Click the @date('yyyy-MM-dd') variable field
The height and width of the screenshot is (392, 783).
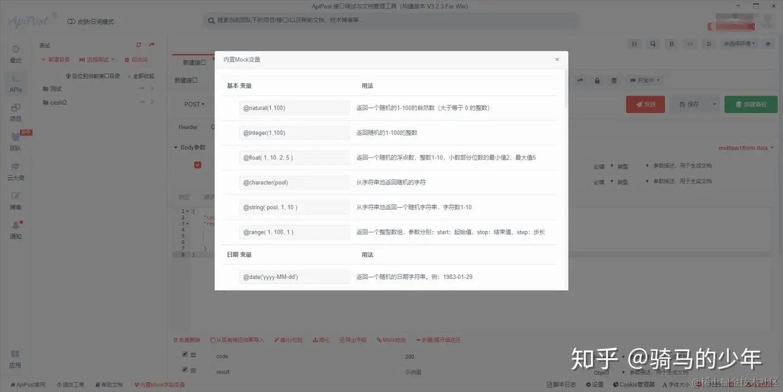click(294, 277)
